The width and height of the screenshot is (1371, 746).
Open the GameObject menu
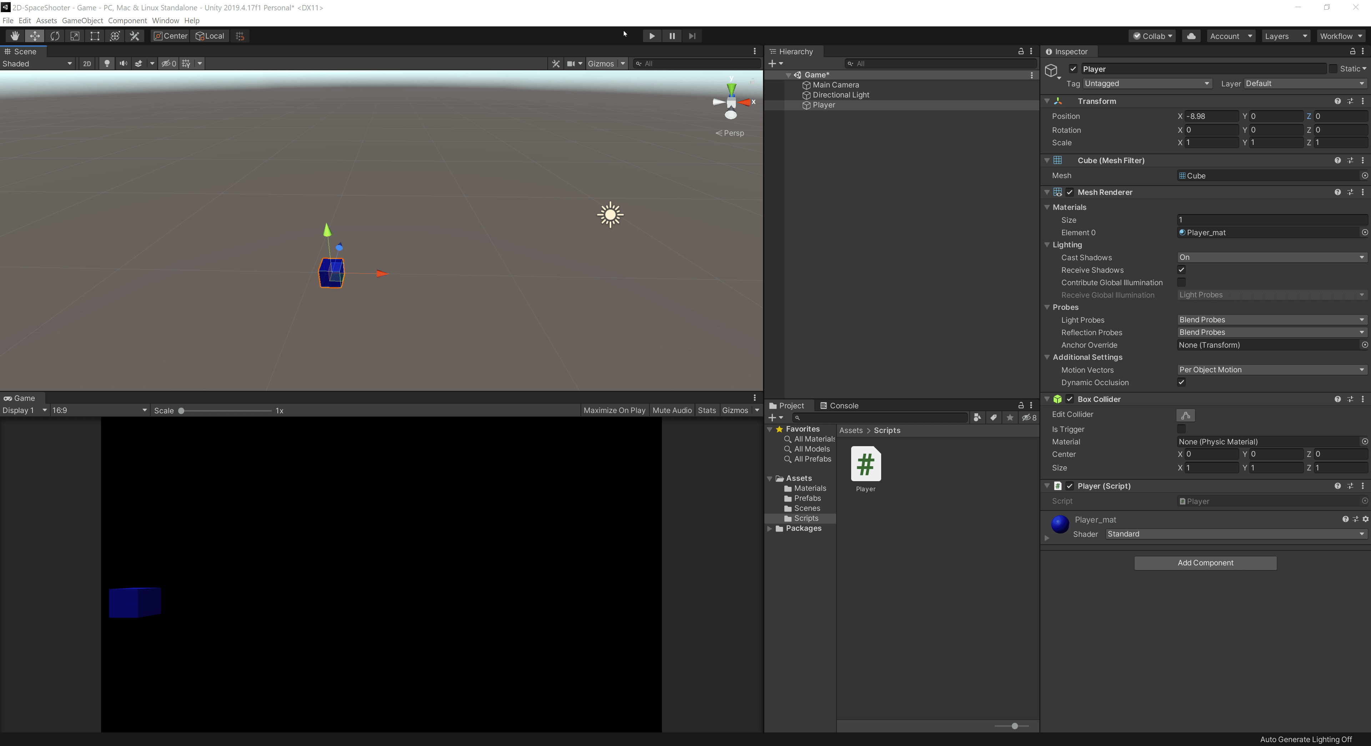(82, 20)
